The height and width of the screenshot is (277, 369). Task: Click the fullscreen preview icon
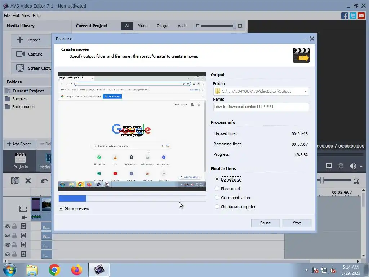(329, 166)
